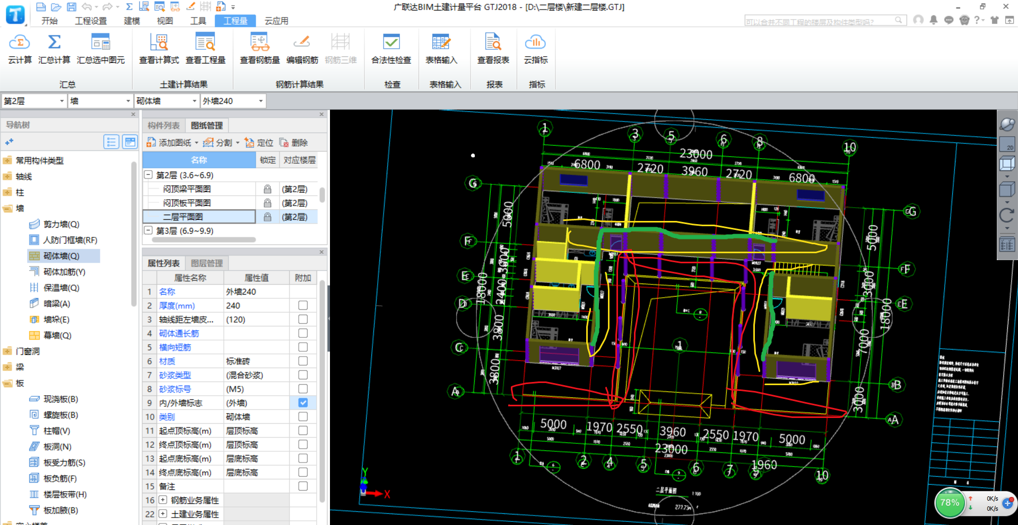Click 横向短筋 property link
This screenshot has width=1018, height=525.
point(175,347)
